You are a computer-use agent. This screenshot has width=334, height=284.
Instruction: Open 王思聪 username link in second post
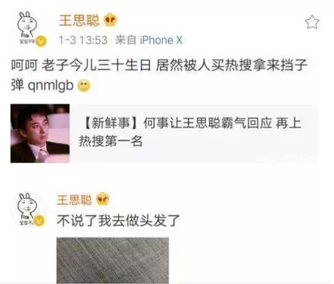pyautogui.click(x=74, y=200)
